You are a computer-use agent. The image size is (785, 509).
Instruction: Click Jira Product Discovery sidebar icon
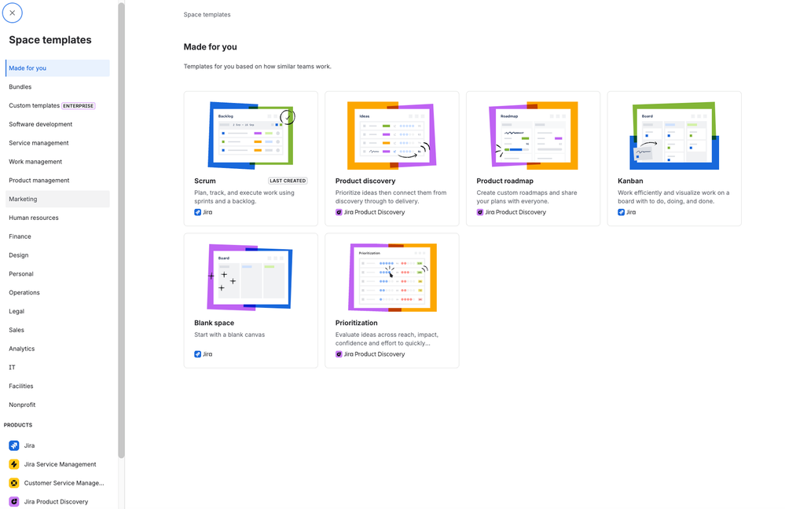14,501
